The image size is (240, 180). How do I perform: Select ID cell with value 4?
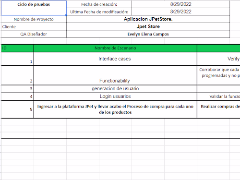pos(17,96)
